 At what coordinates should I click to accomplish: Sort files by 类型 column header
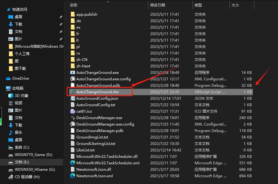198,5
